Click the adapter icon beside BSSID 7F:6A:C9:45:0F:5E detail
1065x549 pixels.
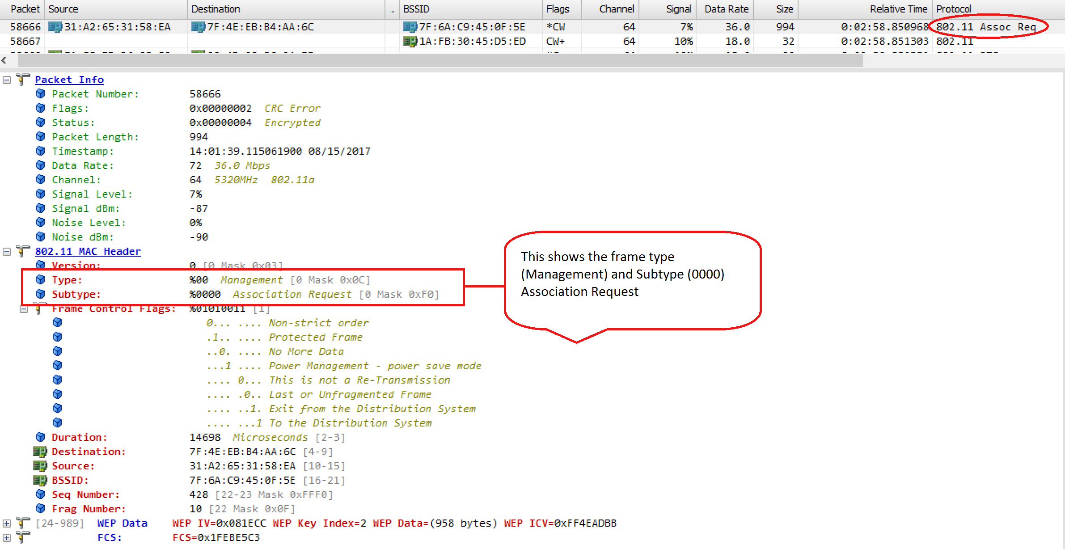point(40,480)
